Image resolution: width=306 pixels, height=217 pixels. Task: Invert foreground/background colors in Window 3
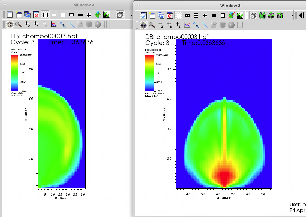click(240, 15)
